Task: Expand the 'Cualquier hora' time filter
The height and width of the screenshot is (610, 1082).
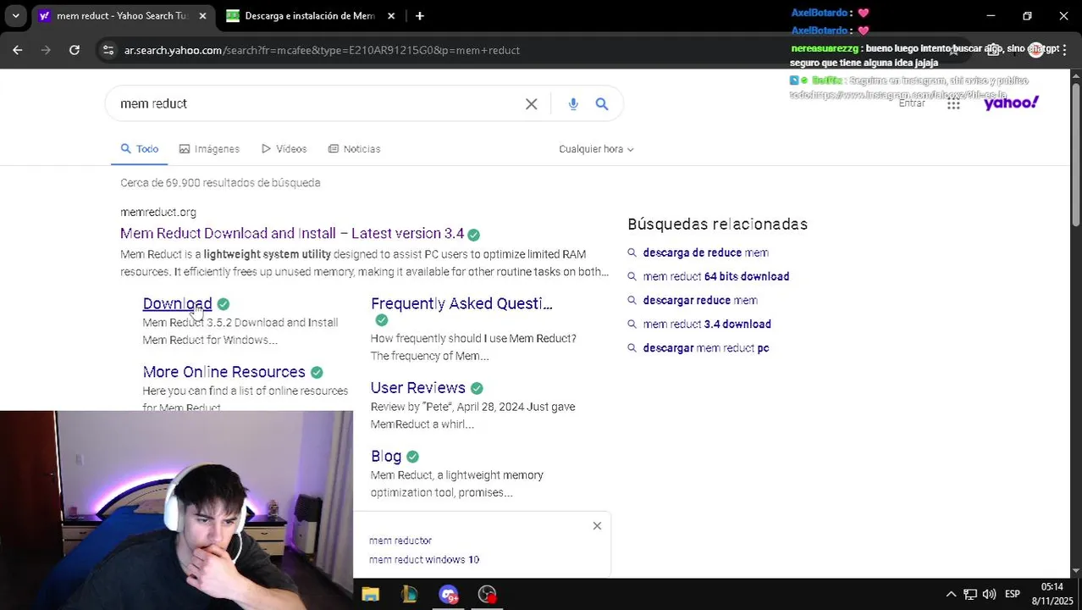Action: click(596, 149)
